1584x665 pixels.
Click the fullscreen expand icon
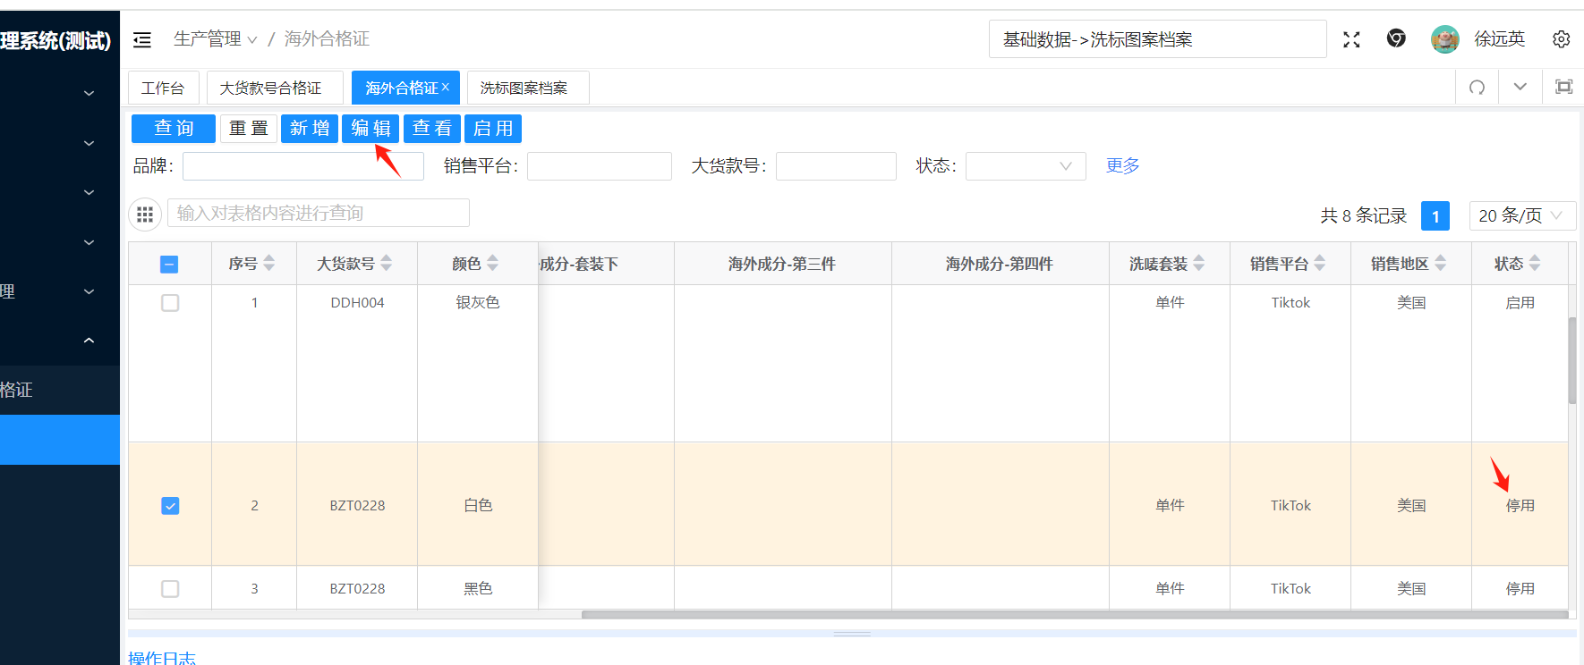[x=1351, y=39]
